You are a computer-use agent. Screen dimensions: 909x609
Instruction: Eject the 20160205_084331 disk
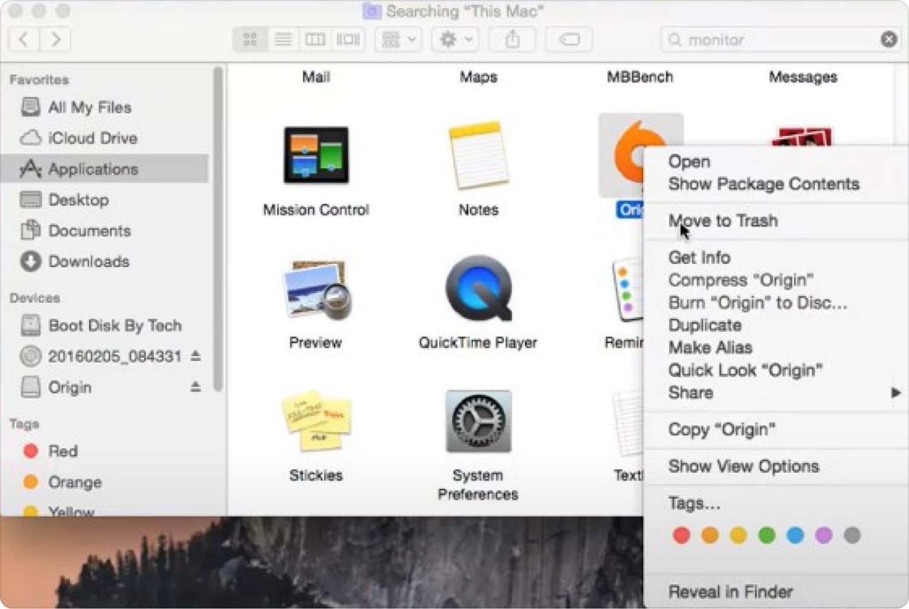coord(195,356)
